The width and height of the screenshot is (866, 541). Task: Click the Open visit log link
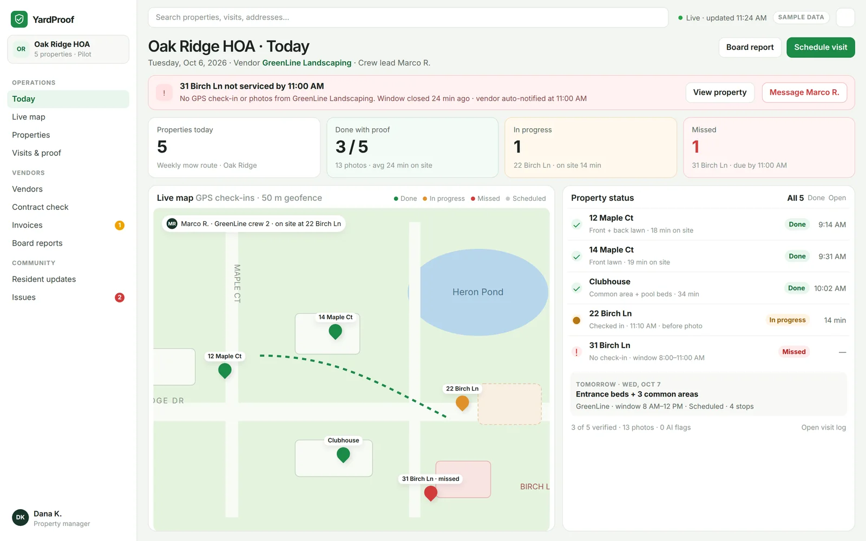pyautogui.click(x=823, y=427)
